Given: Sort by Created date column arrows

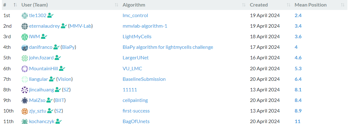Looking at the screenshot, I should coord(289,5).
